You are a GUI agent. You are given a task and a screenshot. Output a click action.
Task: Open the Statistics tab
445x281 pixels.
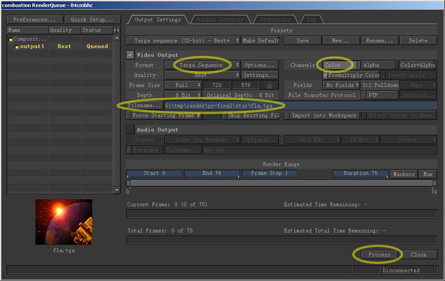click(275, 20)
